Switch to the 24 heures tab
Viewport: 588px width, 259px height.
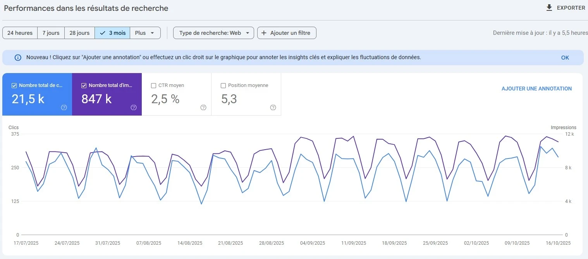[20, 33]
